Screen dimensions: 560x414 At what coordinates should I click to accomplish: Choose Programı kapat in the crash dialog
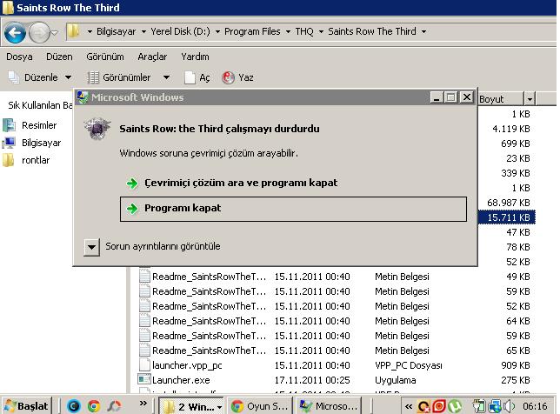tap(293, 209)
